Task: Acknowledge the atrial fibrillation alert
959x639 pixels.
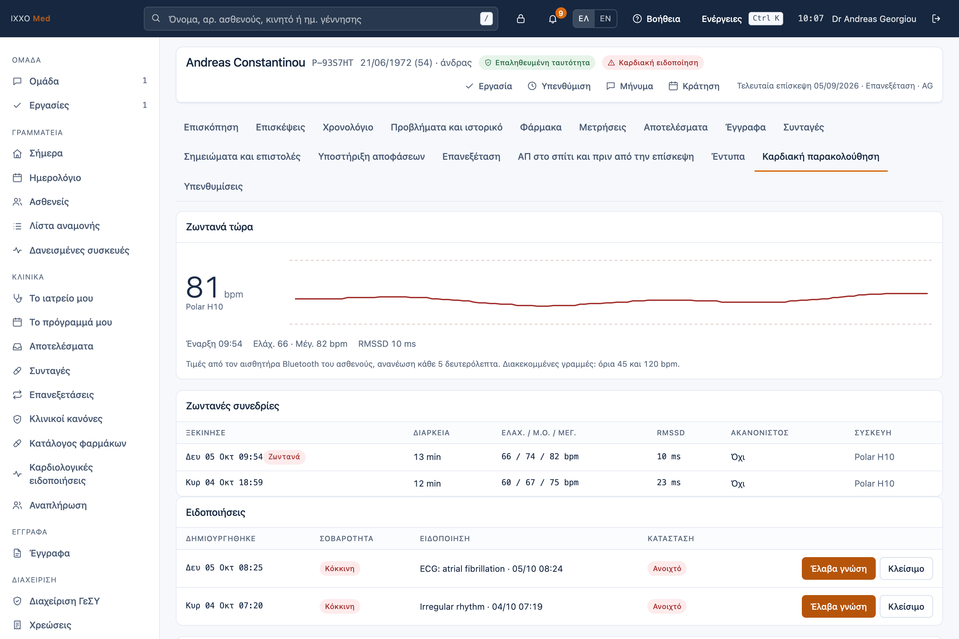Action: coord(838,568)
